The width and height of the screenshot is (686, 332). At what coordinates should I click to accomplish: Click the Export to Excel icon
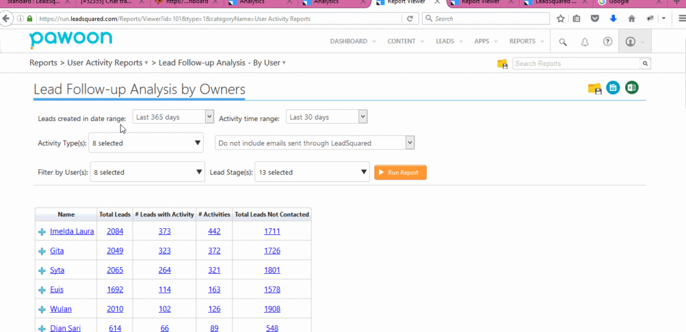pos(631,88)
